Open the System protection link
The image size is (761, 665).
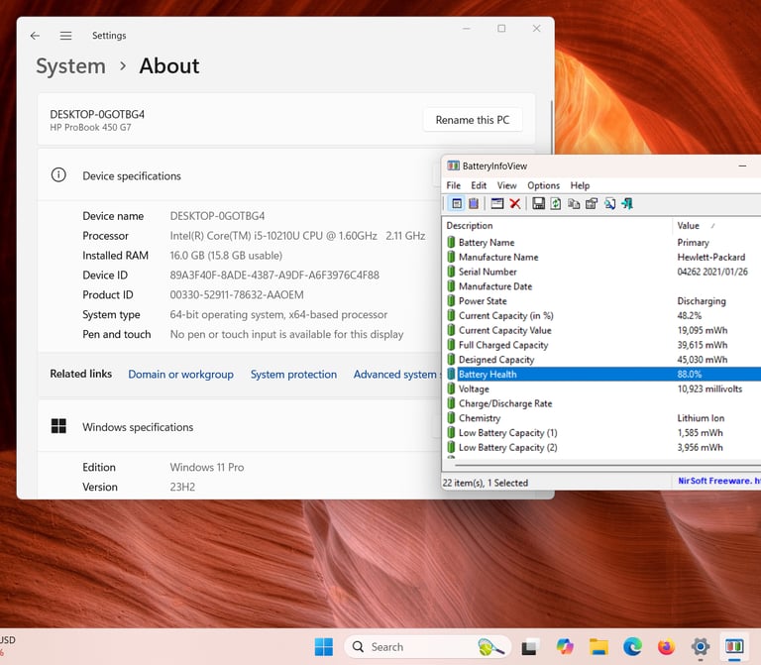point(293,375)
